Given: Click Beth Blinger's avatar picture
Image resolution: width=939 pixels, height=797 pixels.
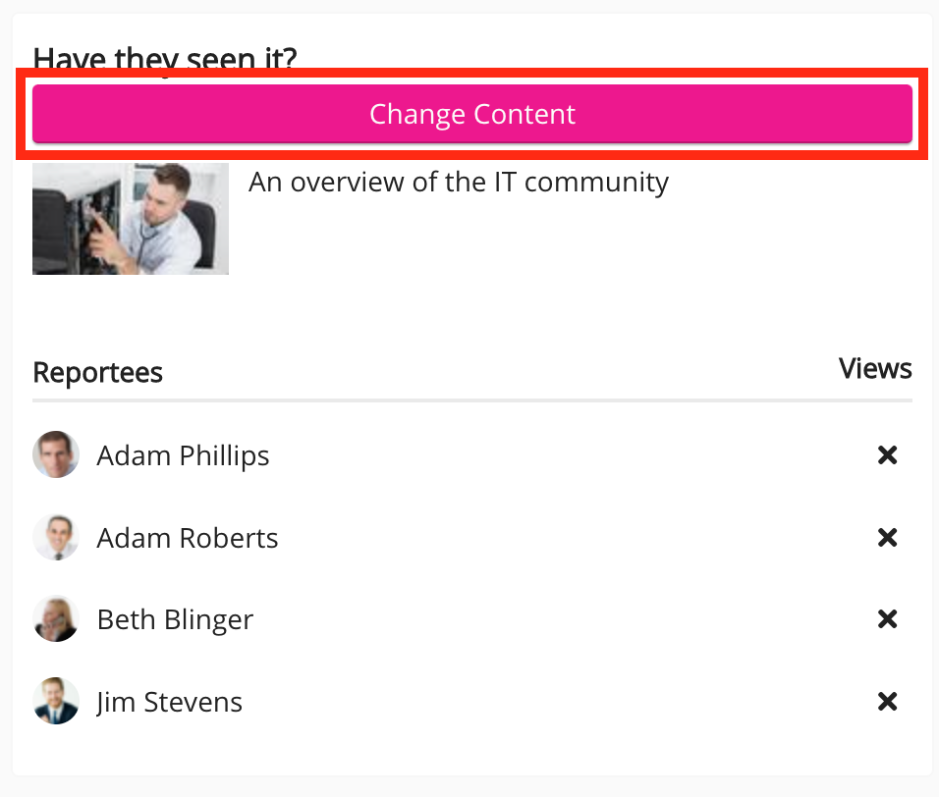Looking at the screenshot, I should pyautogui.click(x=56, y=619).
